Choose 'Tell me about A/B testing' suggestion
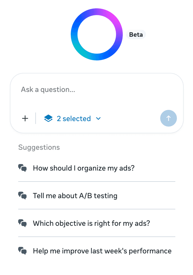 coord(75,196)
